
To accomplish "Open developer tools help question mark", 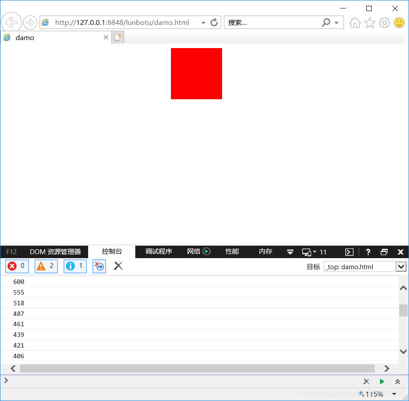I will (368, 252).
